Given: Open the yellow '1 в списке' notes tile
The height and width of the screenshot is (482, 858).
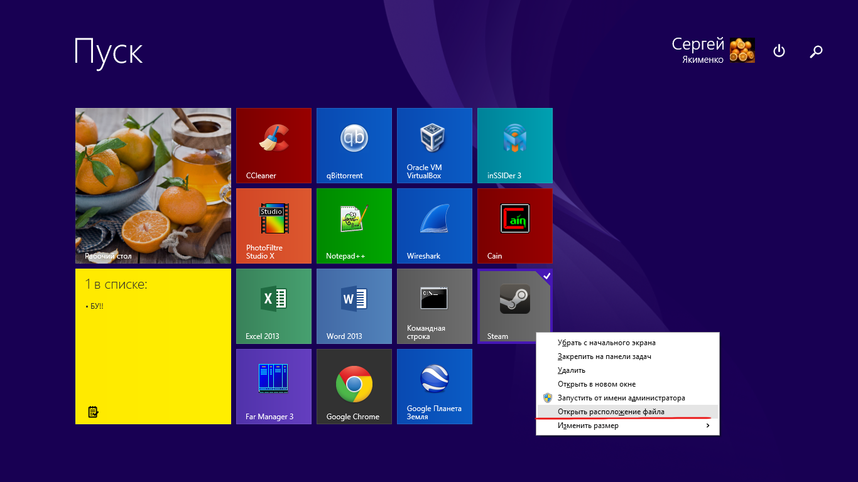Looking at the screenshot, I should point(153,346).
